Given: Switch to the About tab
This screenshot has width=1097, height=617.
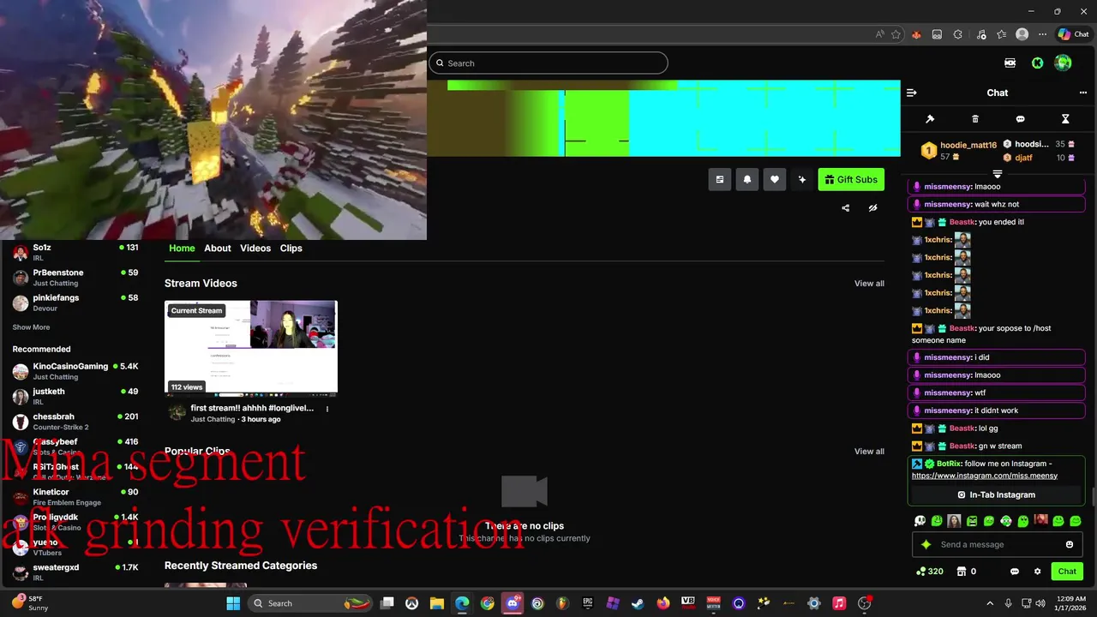Looking at the screenshot, I should (218, 248).
